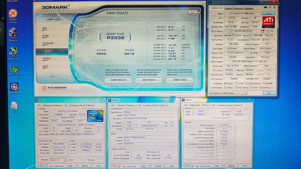Open System Info in the 3DMark Vantage menu
301x169 pixels.
(48, 43)
